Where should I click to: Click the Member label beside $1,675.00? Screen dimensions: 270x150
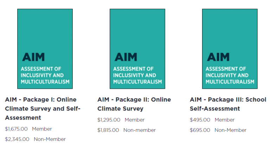tap(42, 129)
